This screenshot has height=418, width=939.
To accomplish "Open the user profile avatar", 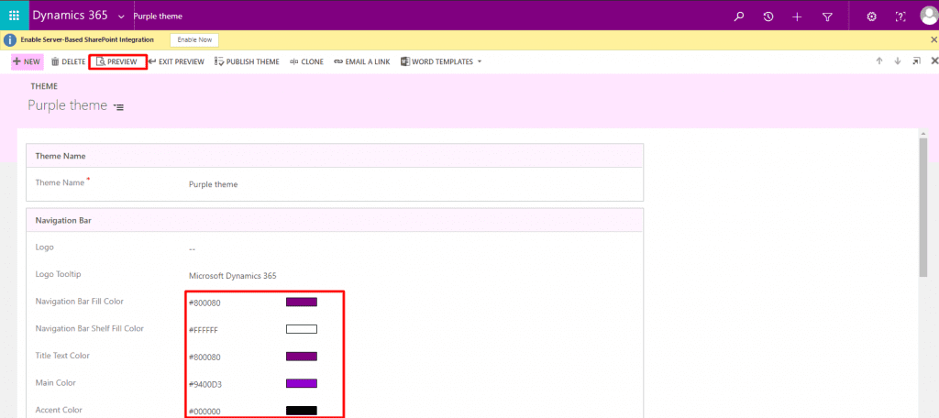I will coord(928,16).
